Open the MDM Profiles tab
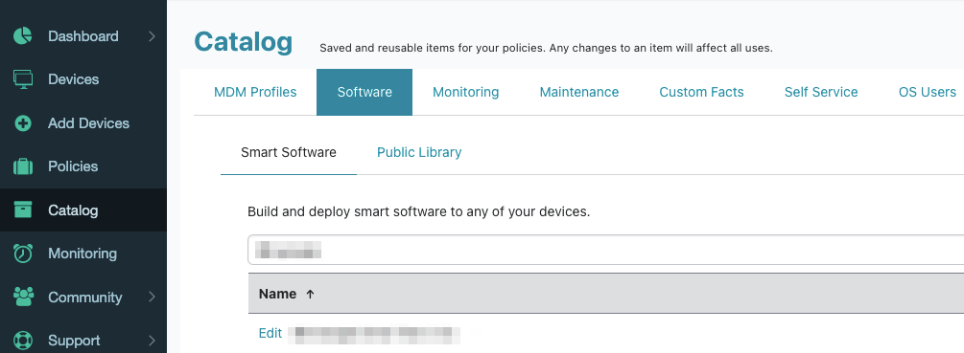Screen dimensions: 964x353 pyautogui.click(x=255, y=92)
